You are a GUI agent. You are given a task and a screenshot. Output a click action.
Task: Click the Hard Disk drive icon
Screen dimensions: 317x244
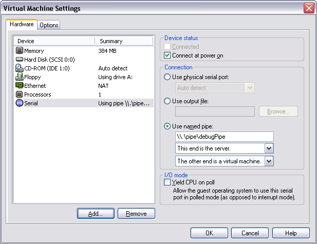tap(20, 59)
